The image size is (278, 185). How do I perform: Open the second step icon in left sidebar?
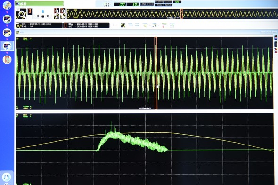pyautogui.click(x=7, y=19)
